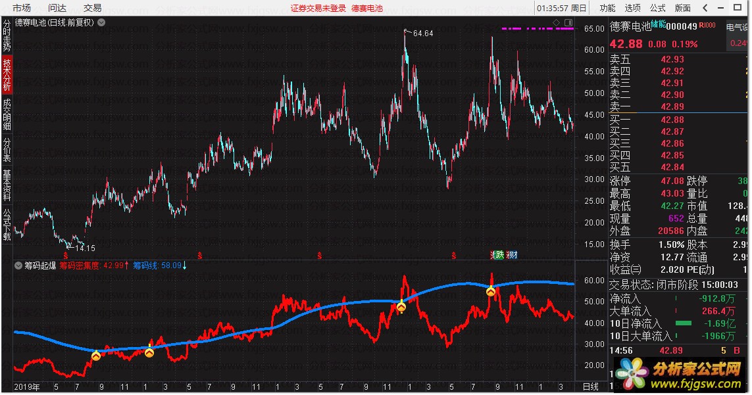Open the 功能 menu
Image resolution: width=752 pixels, height=395 pixels.
608,8
